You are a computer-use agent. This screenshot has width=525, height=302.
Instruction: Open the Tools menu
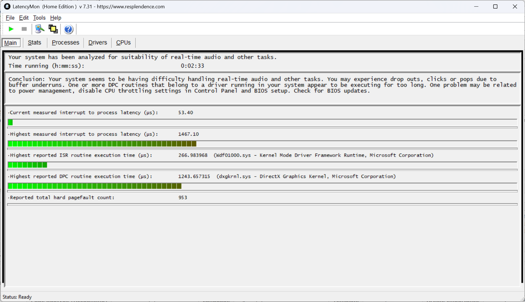click(x=39, y=18)
